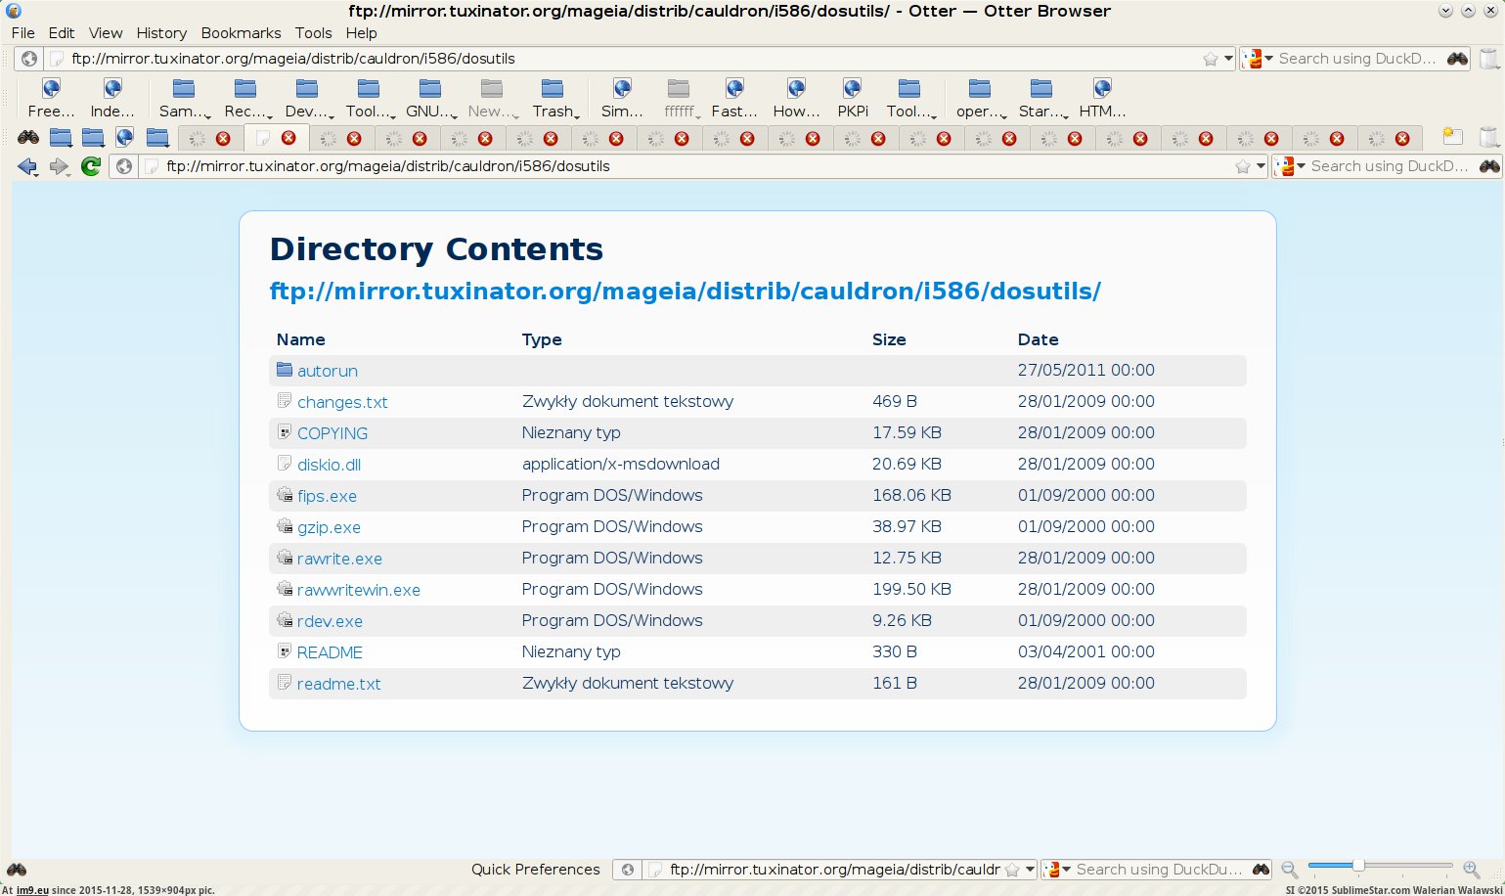This screenshot has width=1505, height=896.
Task: Go back using the blue arrow
Action: tap(27, 166)
